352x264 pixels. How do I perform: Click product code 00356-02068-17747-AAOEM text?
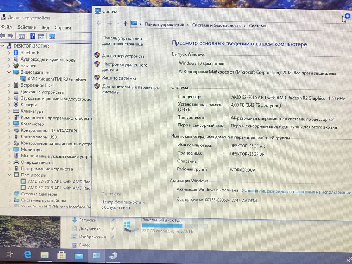pos(231,200)
